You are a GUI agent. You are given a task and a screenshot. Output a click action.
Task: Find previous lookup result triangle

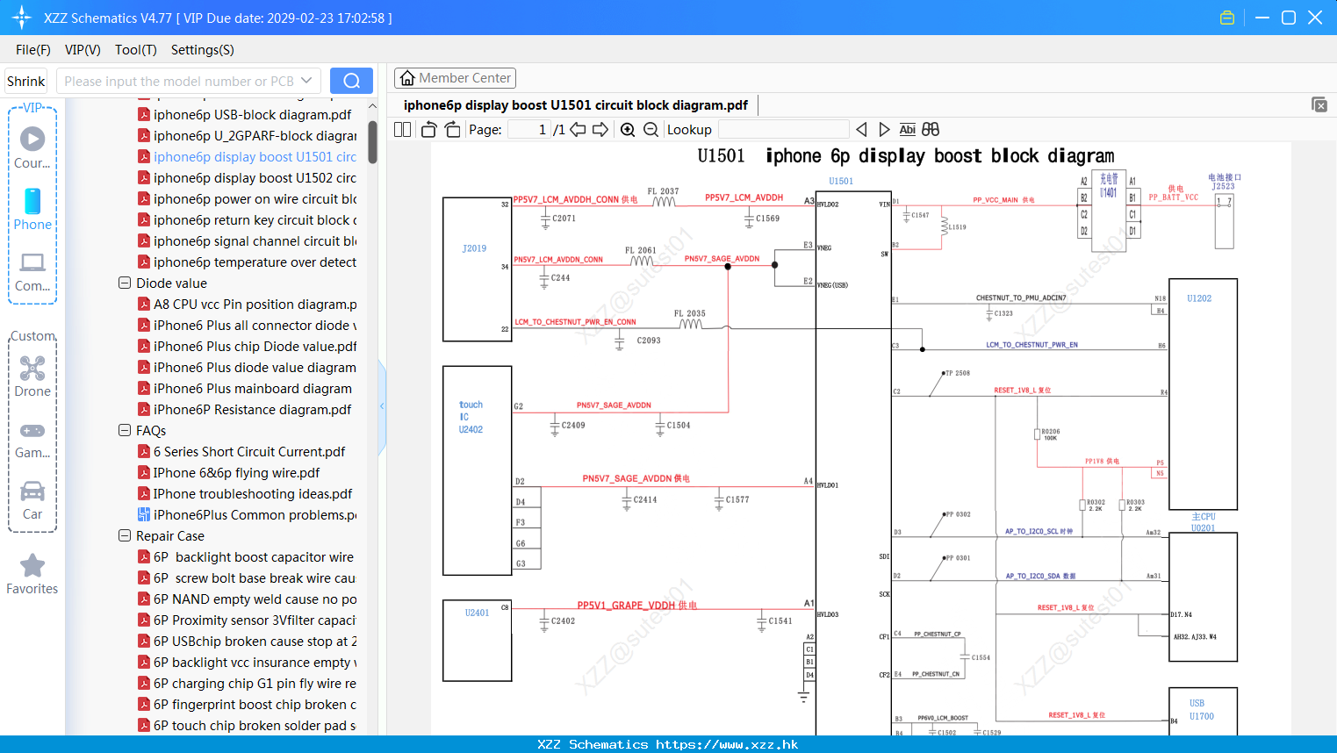pyautogui.click(x=861, y=129)
